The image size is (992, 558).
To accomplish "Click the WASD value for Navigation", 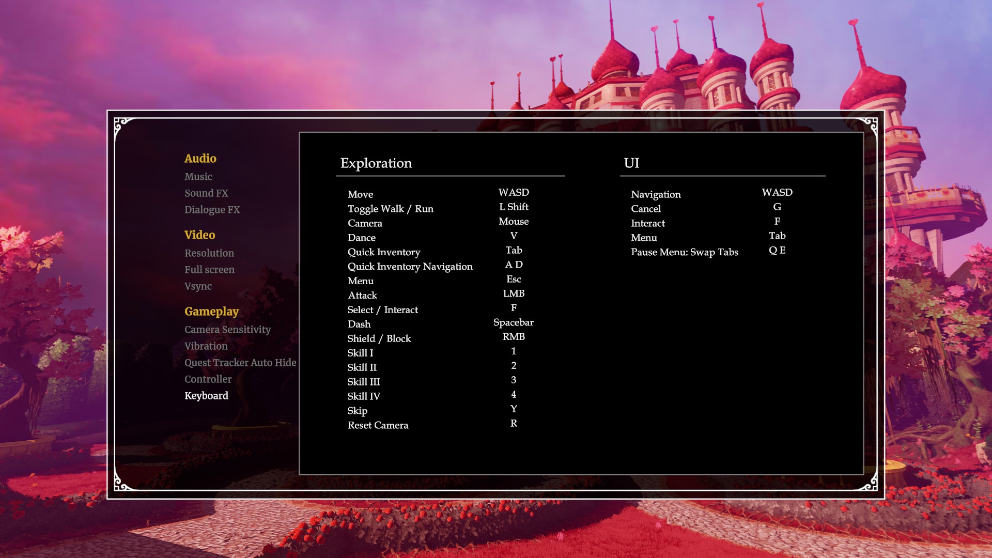I will [x=777, y=193].
